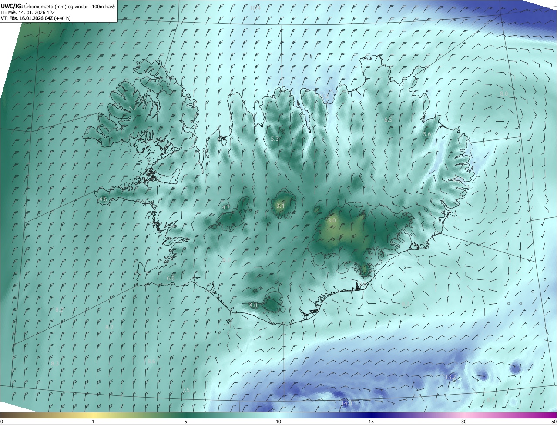The image size is (557, 425).
Task: Click the 13.2 value label in the purple area
Action: click(x=450, y=377)
